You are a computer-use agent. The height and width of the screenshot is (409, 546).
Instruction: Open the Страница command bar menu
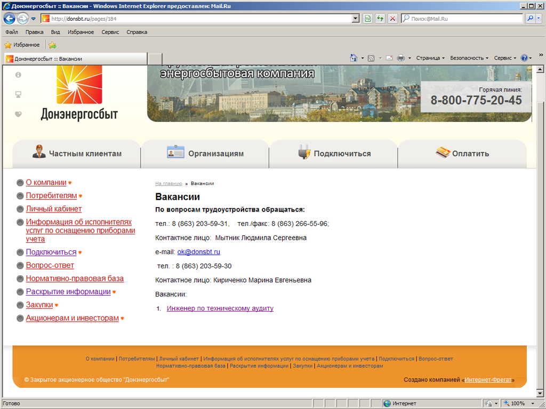430,58
